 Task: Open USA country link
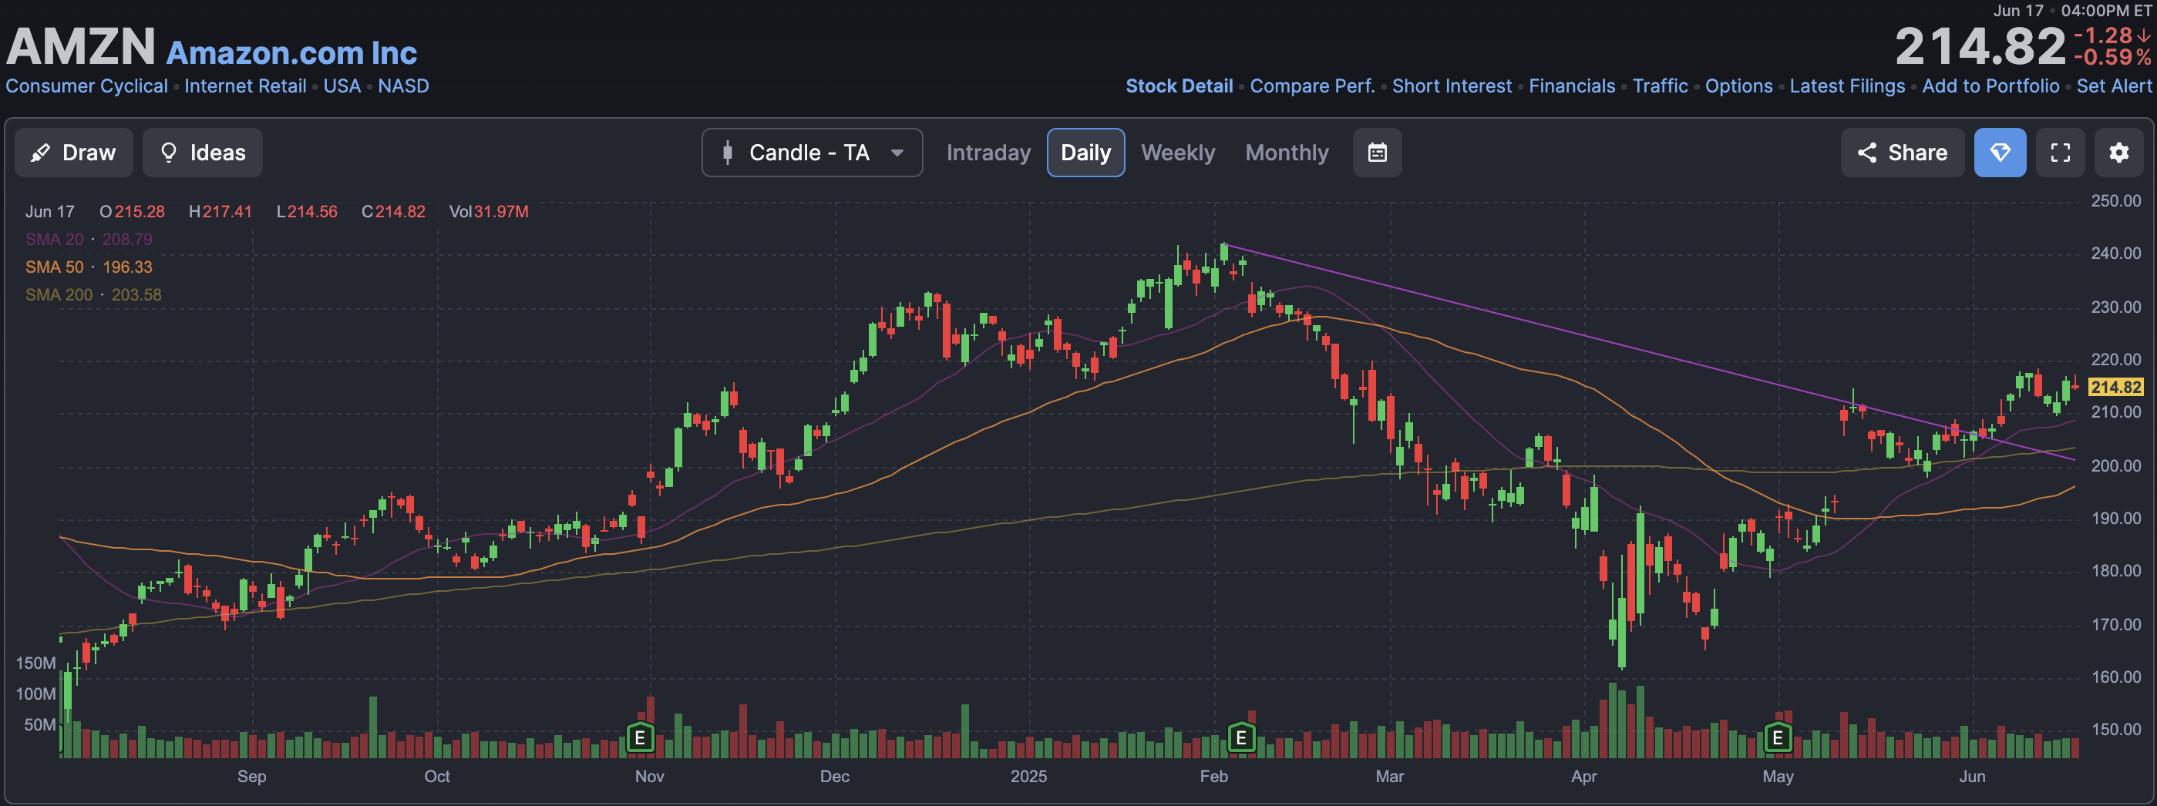(342, 86)
